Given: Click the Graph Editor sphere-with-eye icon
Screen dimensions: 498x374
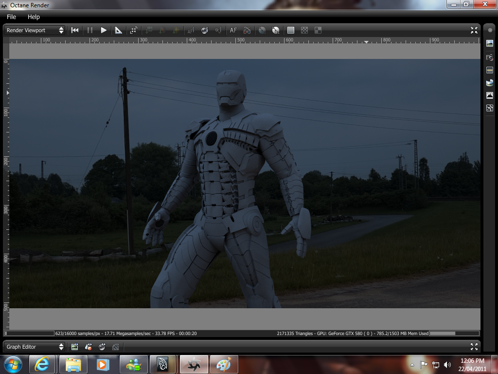Looking at the screenshot, I should pos(102,347).
